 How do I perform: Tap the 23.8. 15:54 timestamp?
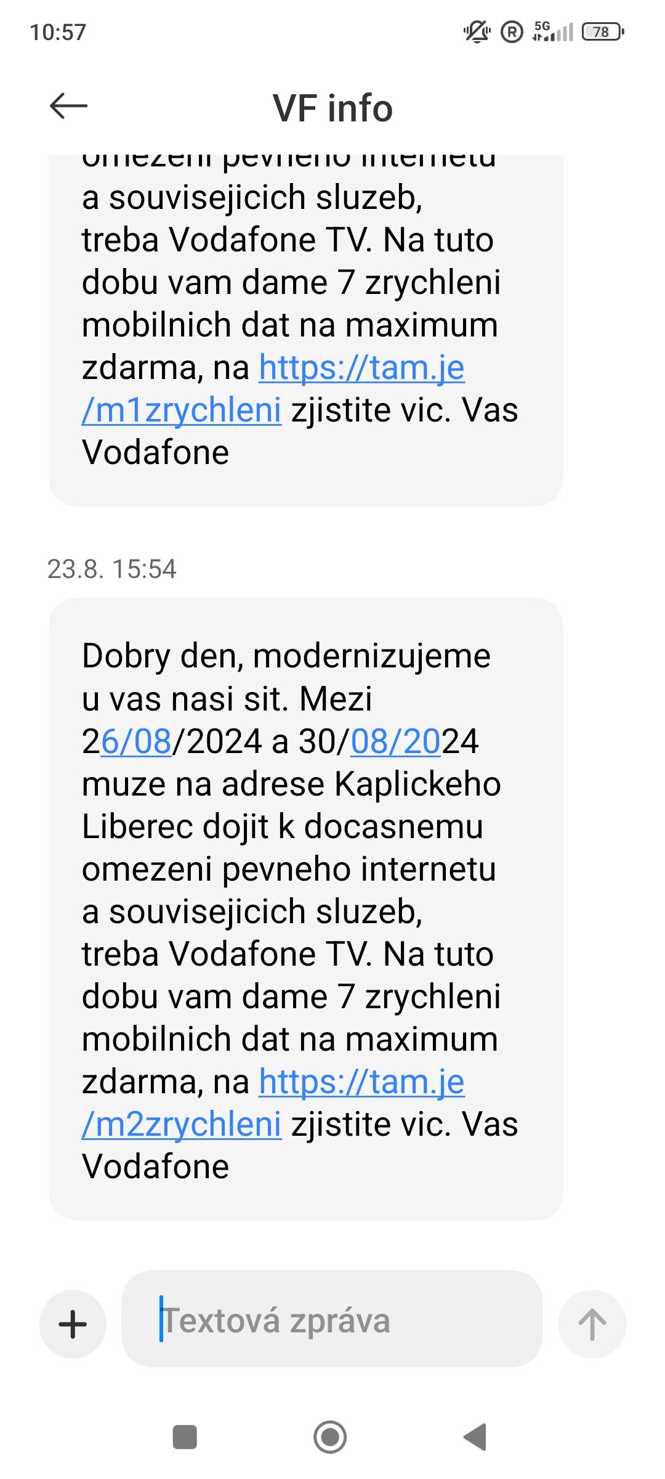point(111,569)
